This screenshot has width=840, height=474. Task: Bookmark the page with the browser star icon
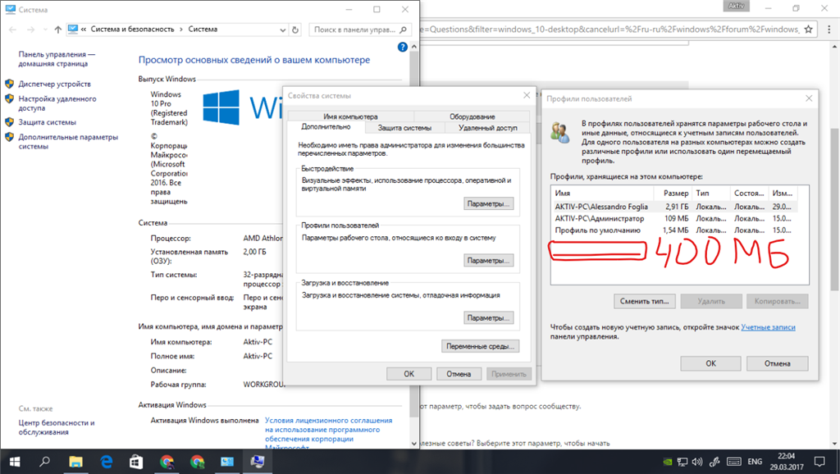pos(808,30)
